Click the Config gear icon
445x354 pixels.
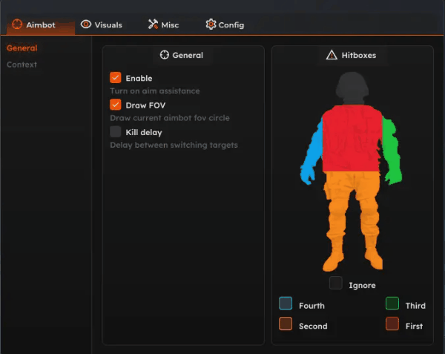tap(211, 24)
